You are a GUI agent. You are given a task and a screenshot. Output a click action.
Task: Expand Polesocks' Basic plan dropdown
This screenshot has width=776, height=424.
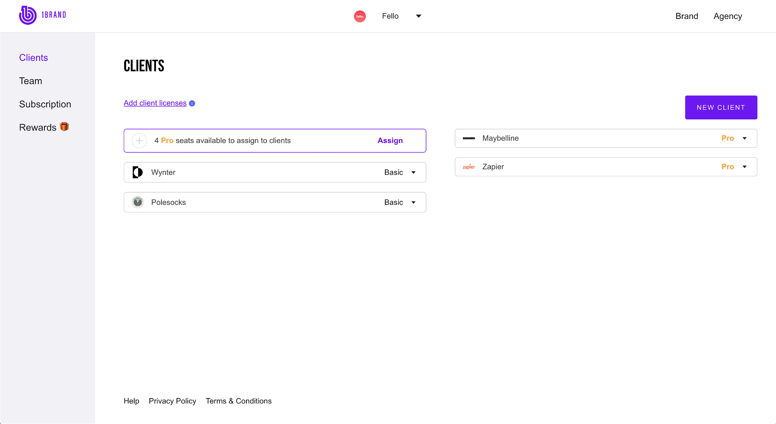(x=414, y=202)
